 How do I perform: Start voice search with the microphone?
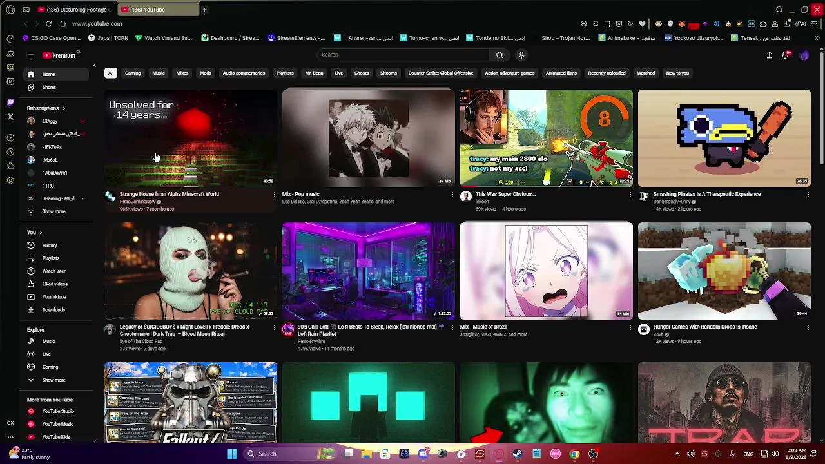click(x=521, y=55)
